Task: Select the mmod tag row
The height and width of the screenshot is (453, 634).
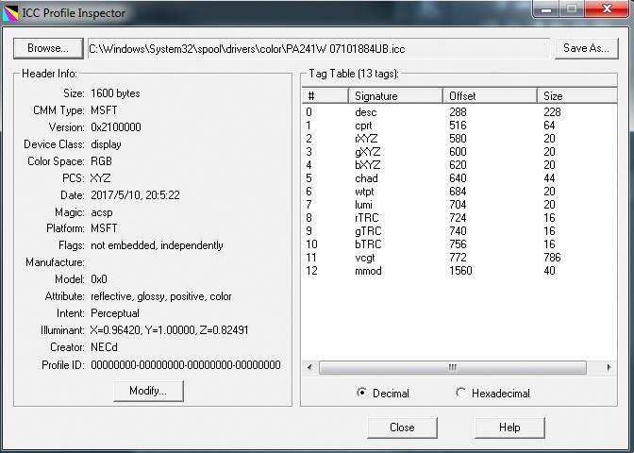Action: tap(459, 271)
